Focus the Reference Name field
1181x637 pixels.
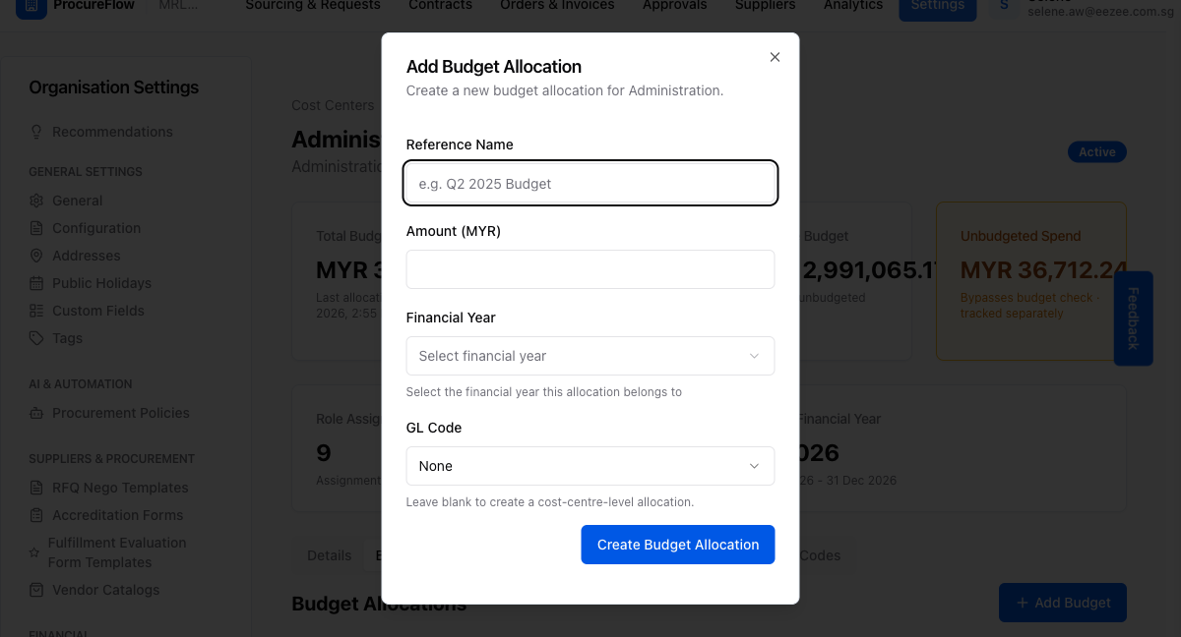click(x=590, y=183)
